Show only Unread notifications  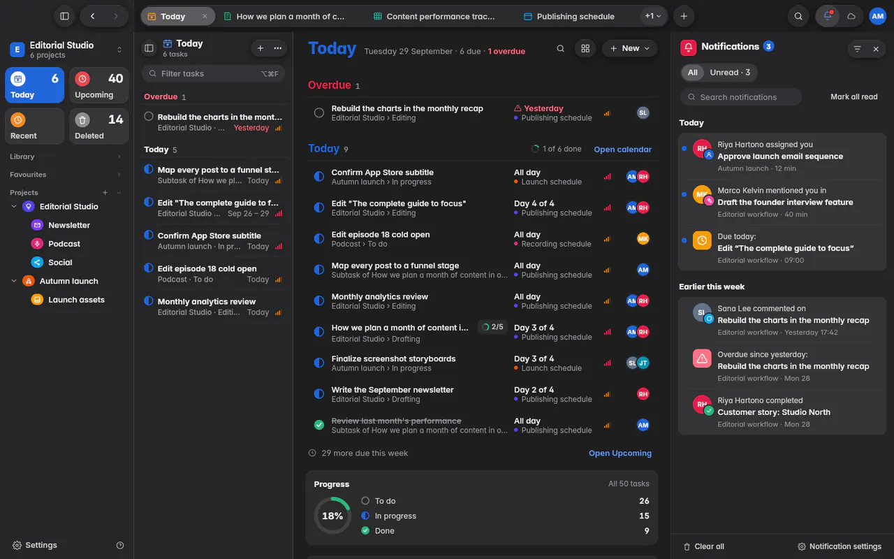pos(730,73)
